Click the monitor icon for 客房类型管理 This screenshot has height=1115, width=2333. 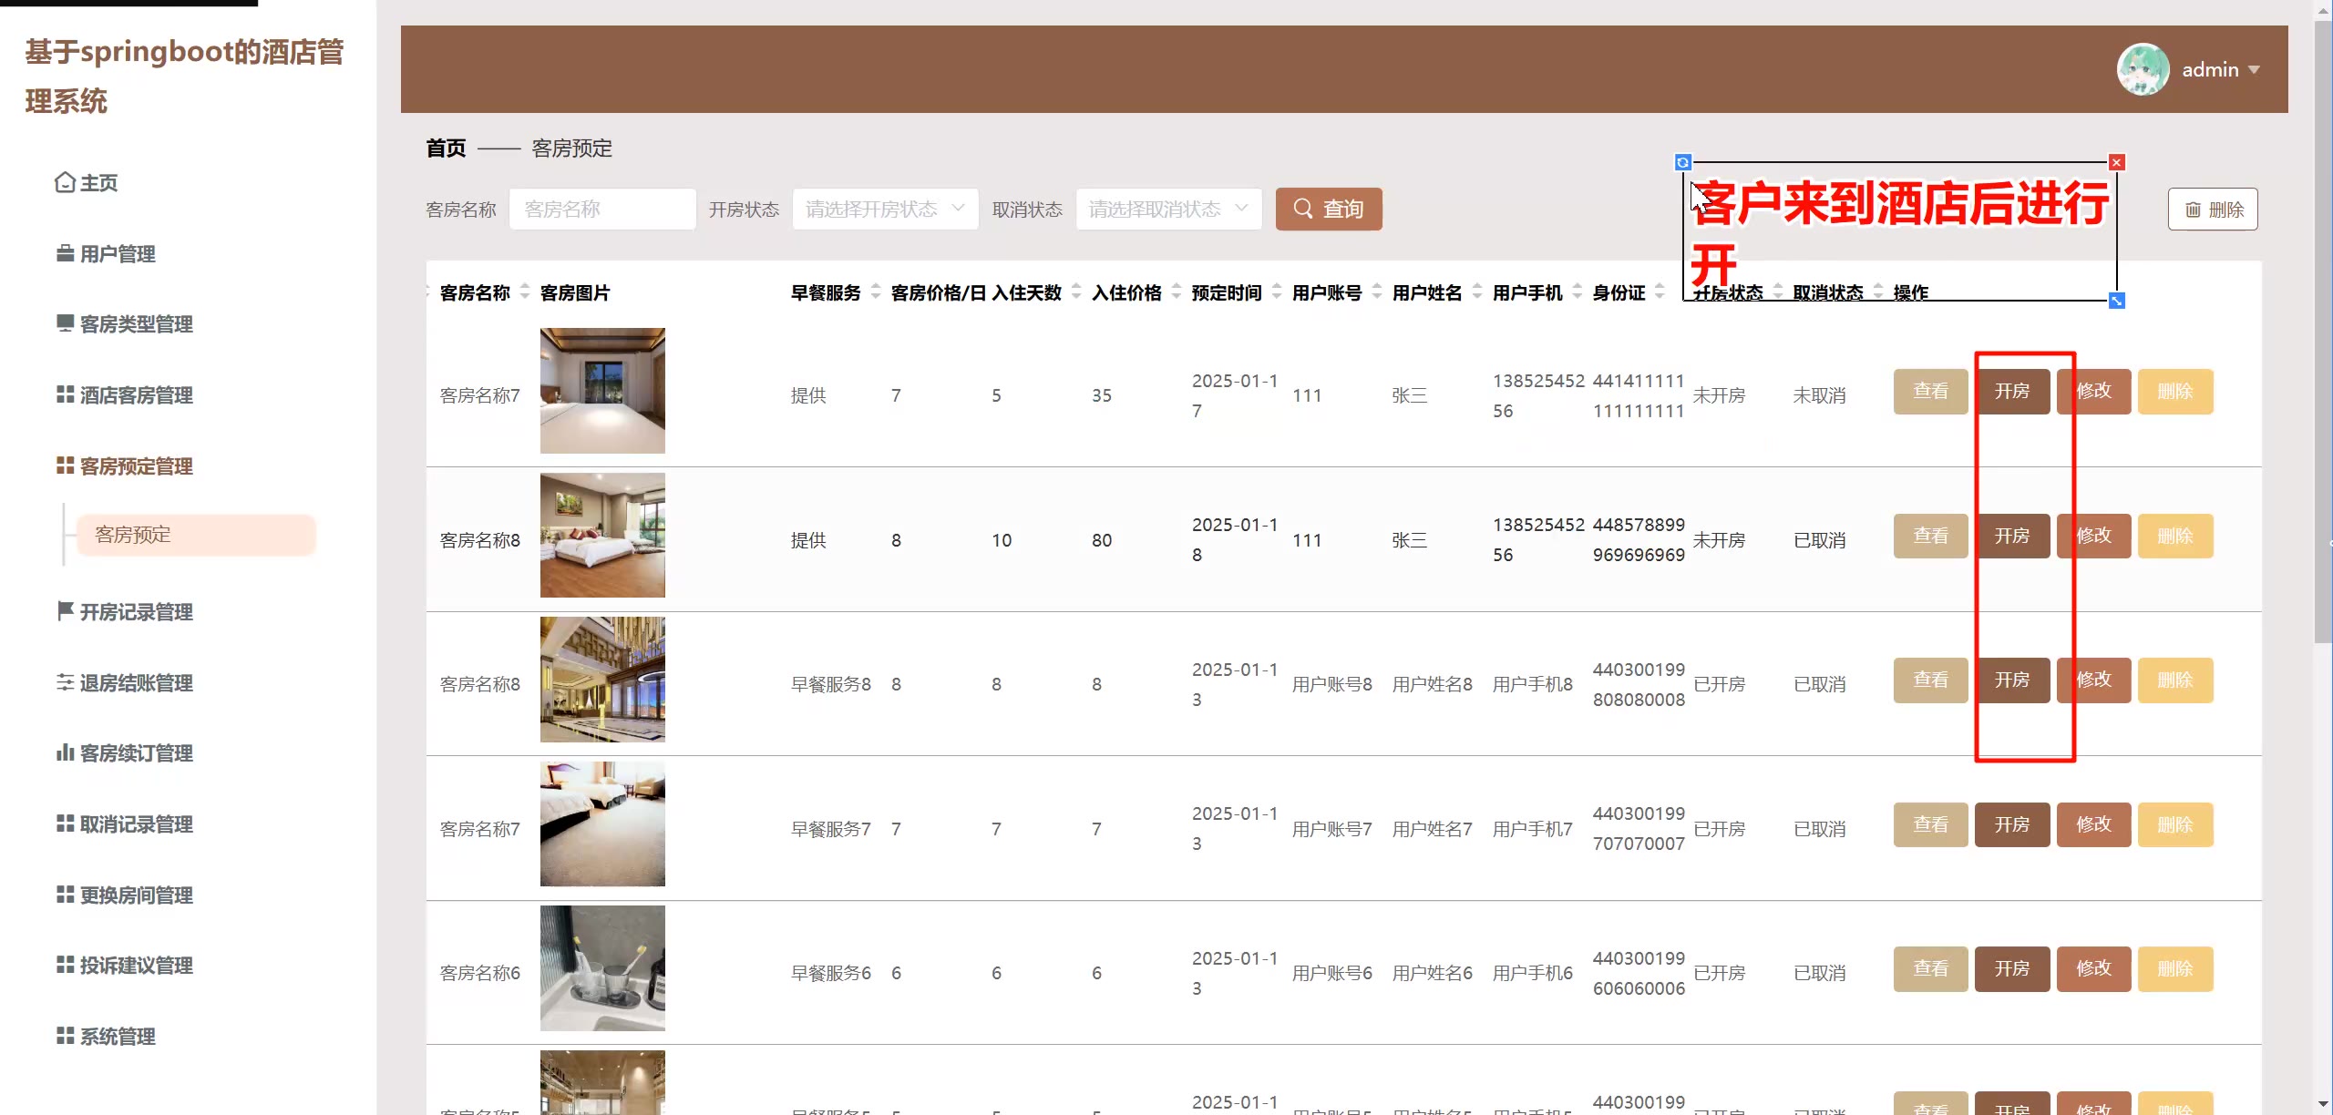(x=65, y=323)
